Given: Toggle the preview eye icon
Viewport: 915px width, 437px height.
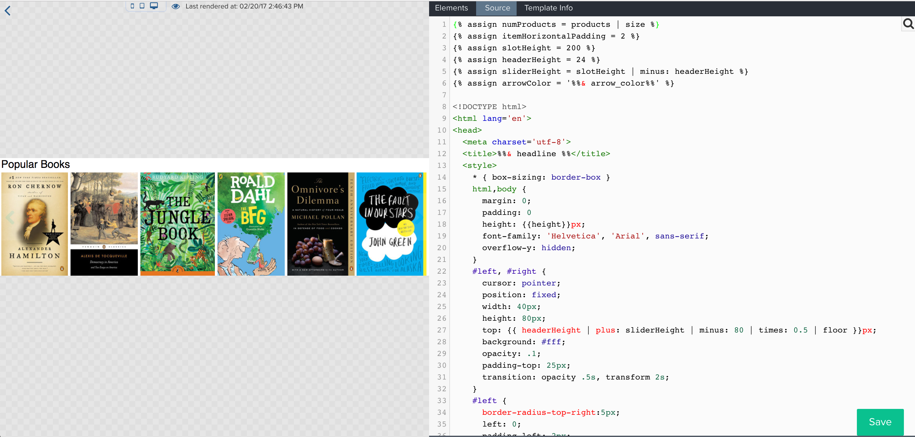Looking at the screenshot, I should [x=176, y=7].
